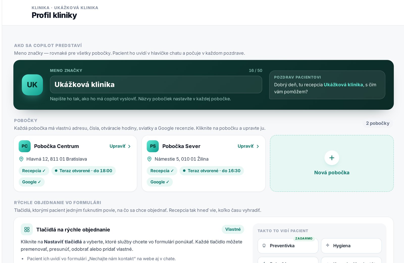The image size is (404, 263).
Task: Click the Pozdrav pacientovi preview box
Action: [x=327, y=85]
